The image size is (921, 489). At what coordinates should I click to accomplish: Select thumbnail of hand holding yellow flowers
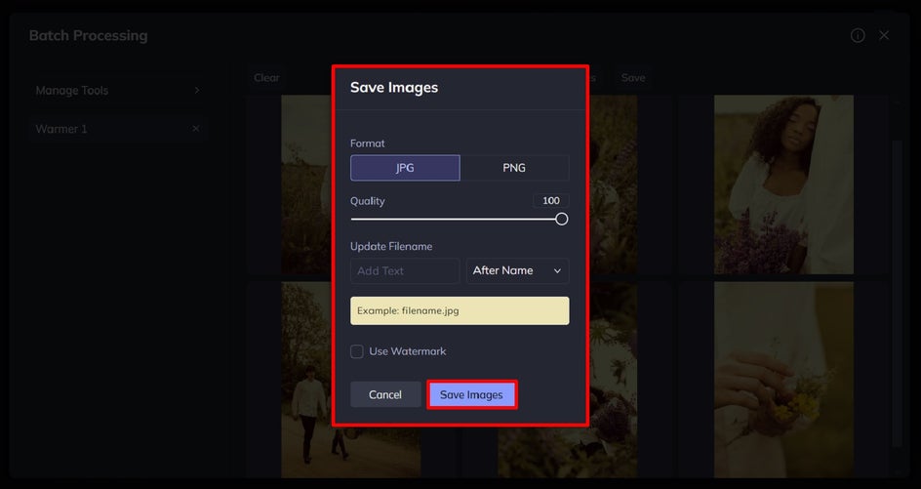tap(783, 380)
